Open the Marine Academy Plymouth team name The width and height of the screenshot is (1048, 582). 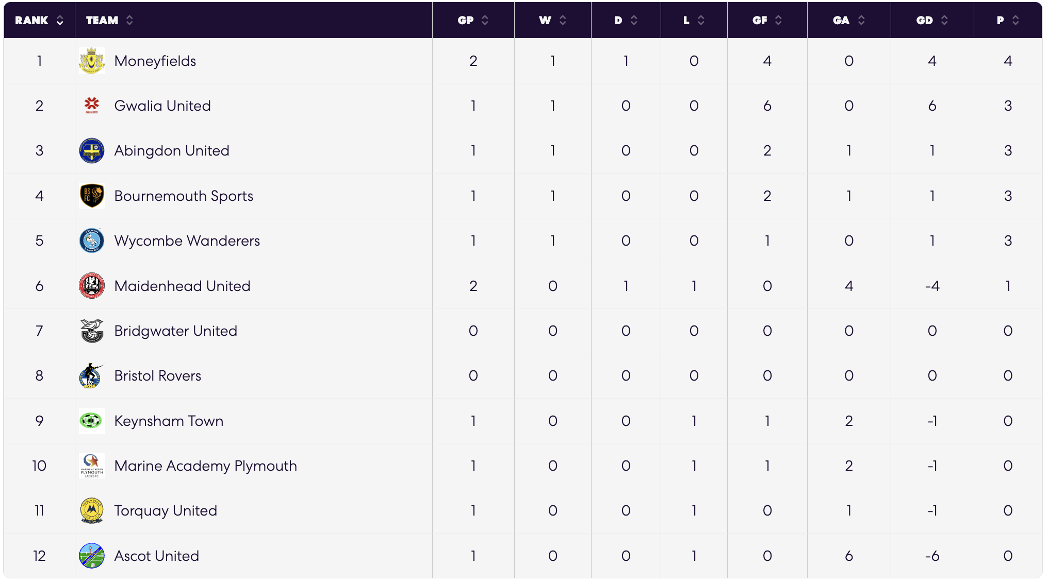(206, 466)
